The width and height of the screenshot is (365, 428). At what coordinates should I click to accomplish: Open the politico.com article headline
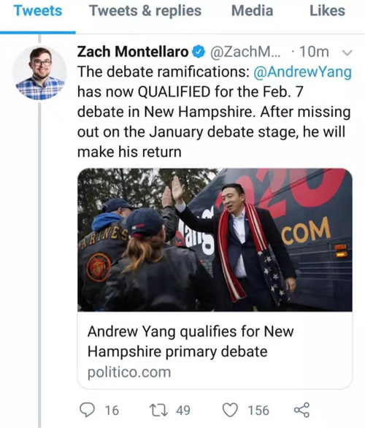[191, 341]
